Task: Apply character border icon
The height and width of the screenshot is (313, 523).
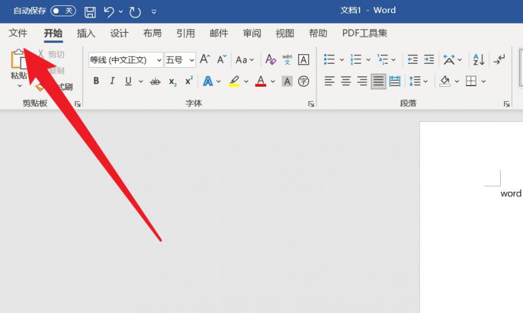Action: click(303, 59)
